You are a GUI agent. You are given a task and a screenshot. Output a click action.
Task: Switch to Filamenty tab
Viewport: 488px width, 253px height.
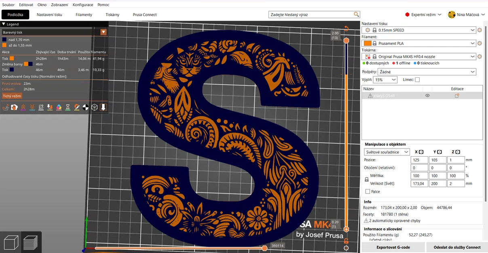84,15
